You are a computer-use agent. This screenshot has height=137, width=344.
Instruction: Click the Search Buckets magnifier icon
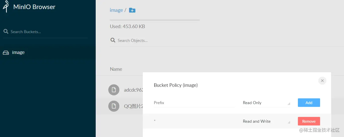[x=6, y=32]
